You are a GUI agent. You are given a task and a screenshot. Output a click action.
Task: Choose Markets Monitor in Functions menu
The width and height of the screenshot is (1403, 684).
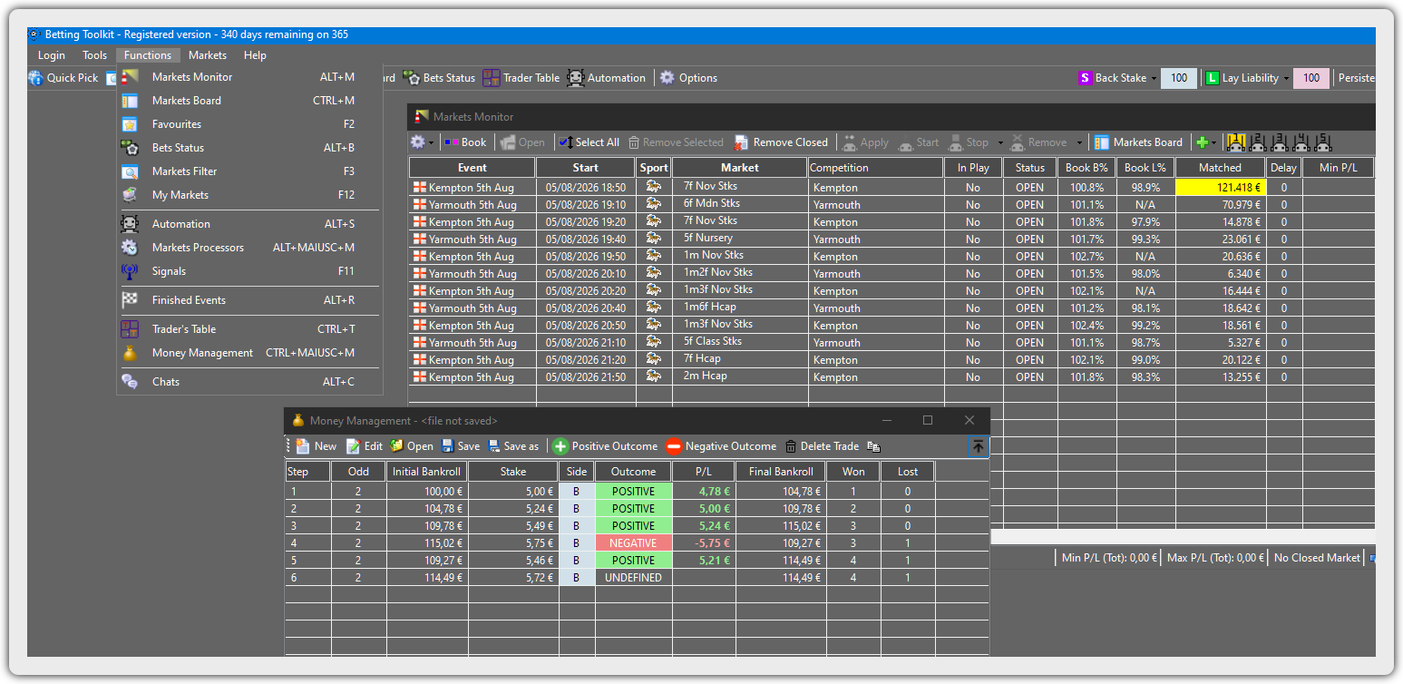249,77
